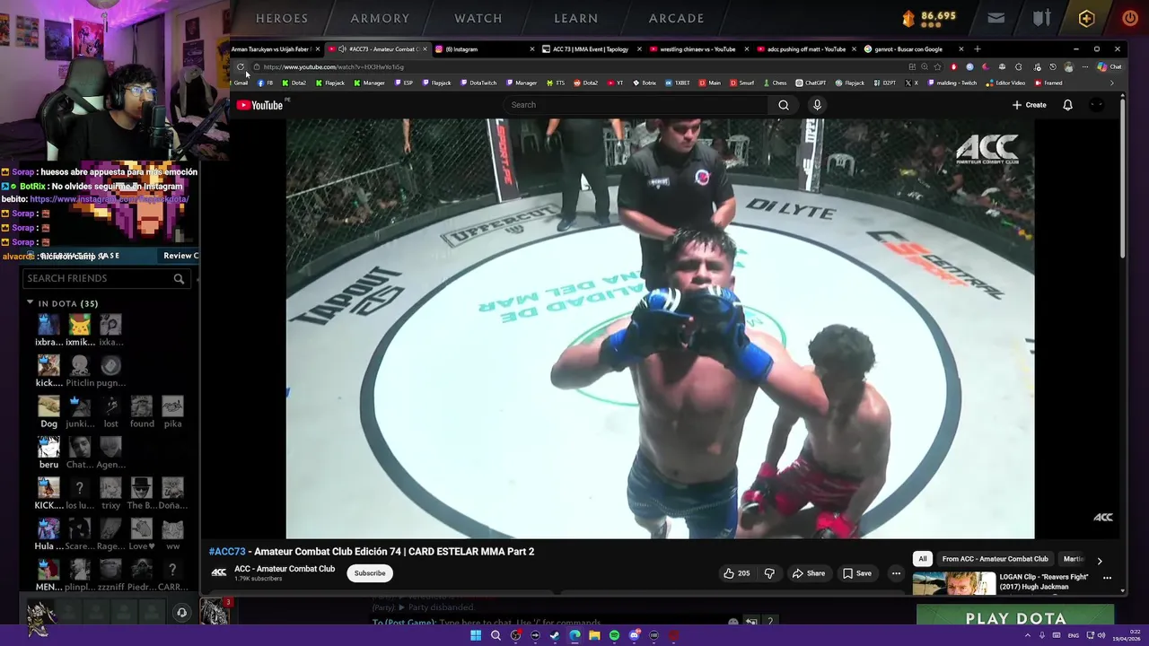Open LOGAN Clip Reavers Fight thumbnail
1149x646 pixels.
coord(954,583)
